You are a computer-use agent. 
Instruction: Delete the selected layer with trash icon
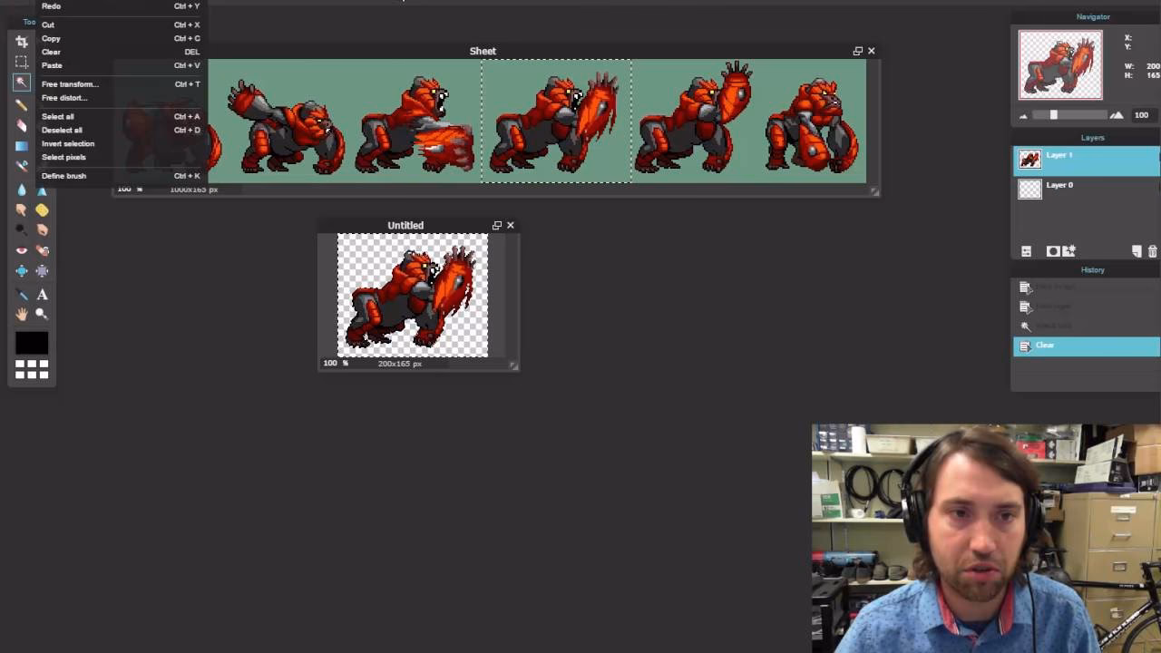[x=1153, y=251]
